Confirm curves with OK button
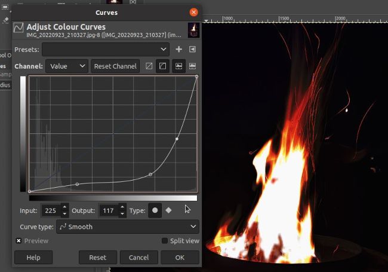The height and width of the screenshot is (272, 388). (x=180, y=258)
